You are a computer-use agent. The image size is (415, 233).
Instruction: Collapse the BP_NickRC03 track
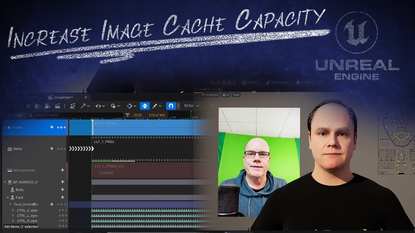click(5, 182)
